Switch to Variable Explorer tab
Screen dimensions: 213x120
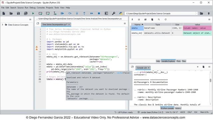tap(168, 61)
